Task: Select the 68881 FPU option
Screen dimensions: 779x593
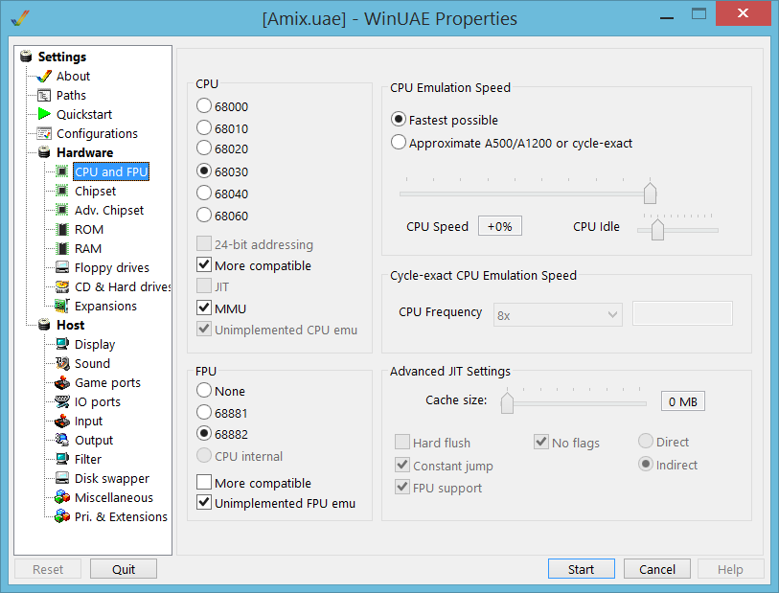Action: pyautogui.click(x=204, y=412)
